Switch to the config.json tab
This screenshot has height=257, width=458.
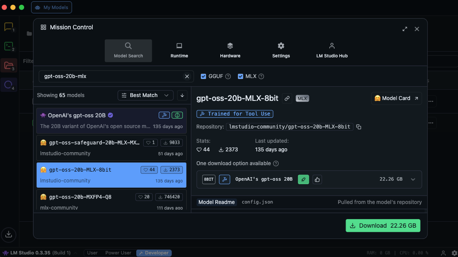257,202
